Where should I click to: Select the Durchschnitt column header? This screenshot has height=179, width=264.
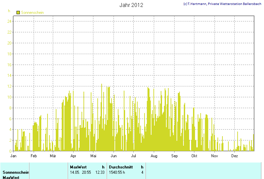pos(121,167)
